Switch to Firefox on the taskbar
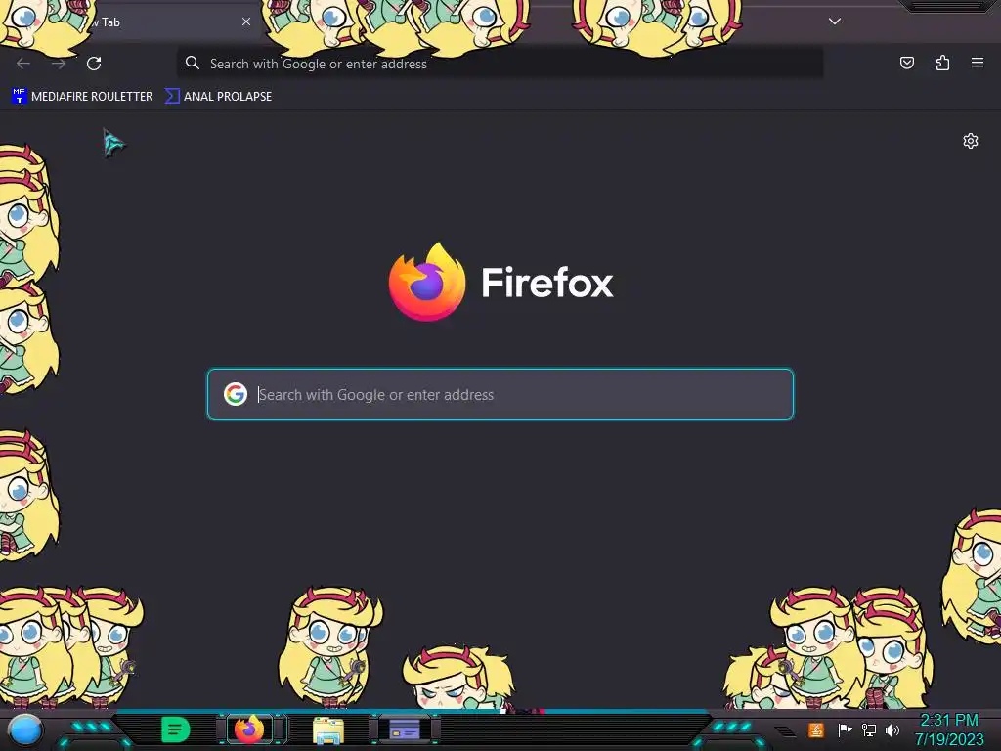 (x=250, y=729)
